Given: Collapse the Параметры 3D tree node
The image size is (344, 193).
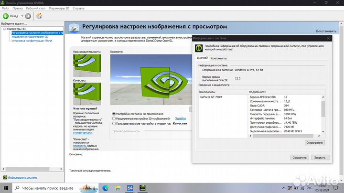Looking at the screenshot, I should (4, 29).
